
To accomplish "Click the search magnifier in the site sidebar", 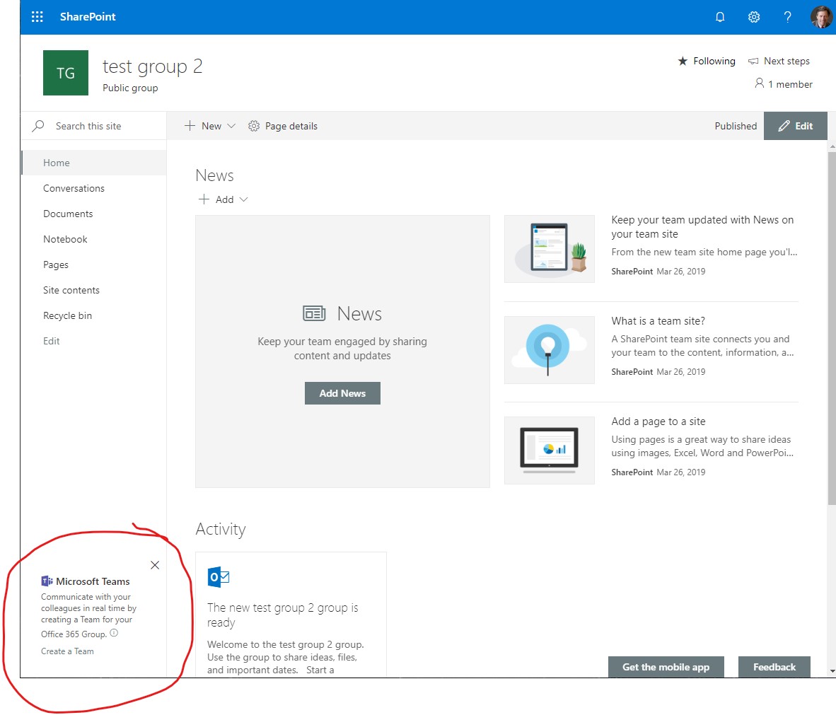I will [x=37, y=125].
